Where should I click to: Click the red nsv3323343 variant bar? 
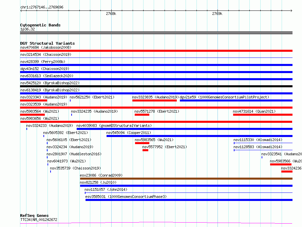point(34,100)
